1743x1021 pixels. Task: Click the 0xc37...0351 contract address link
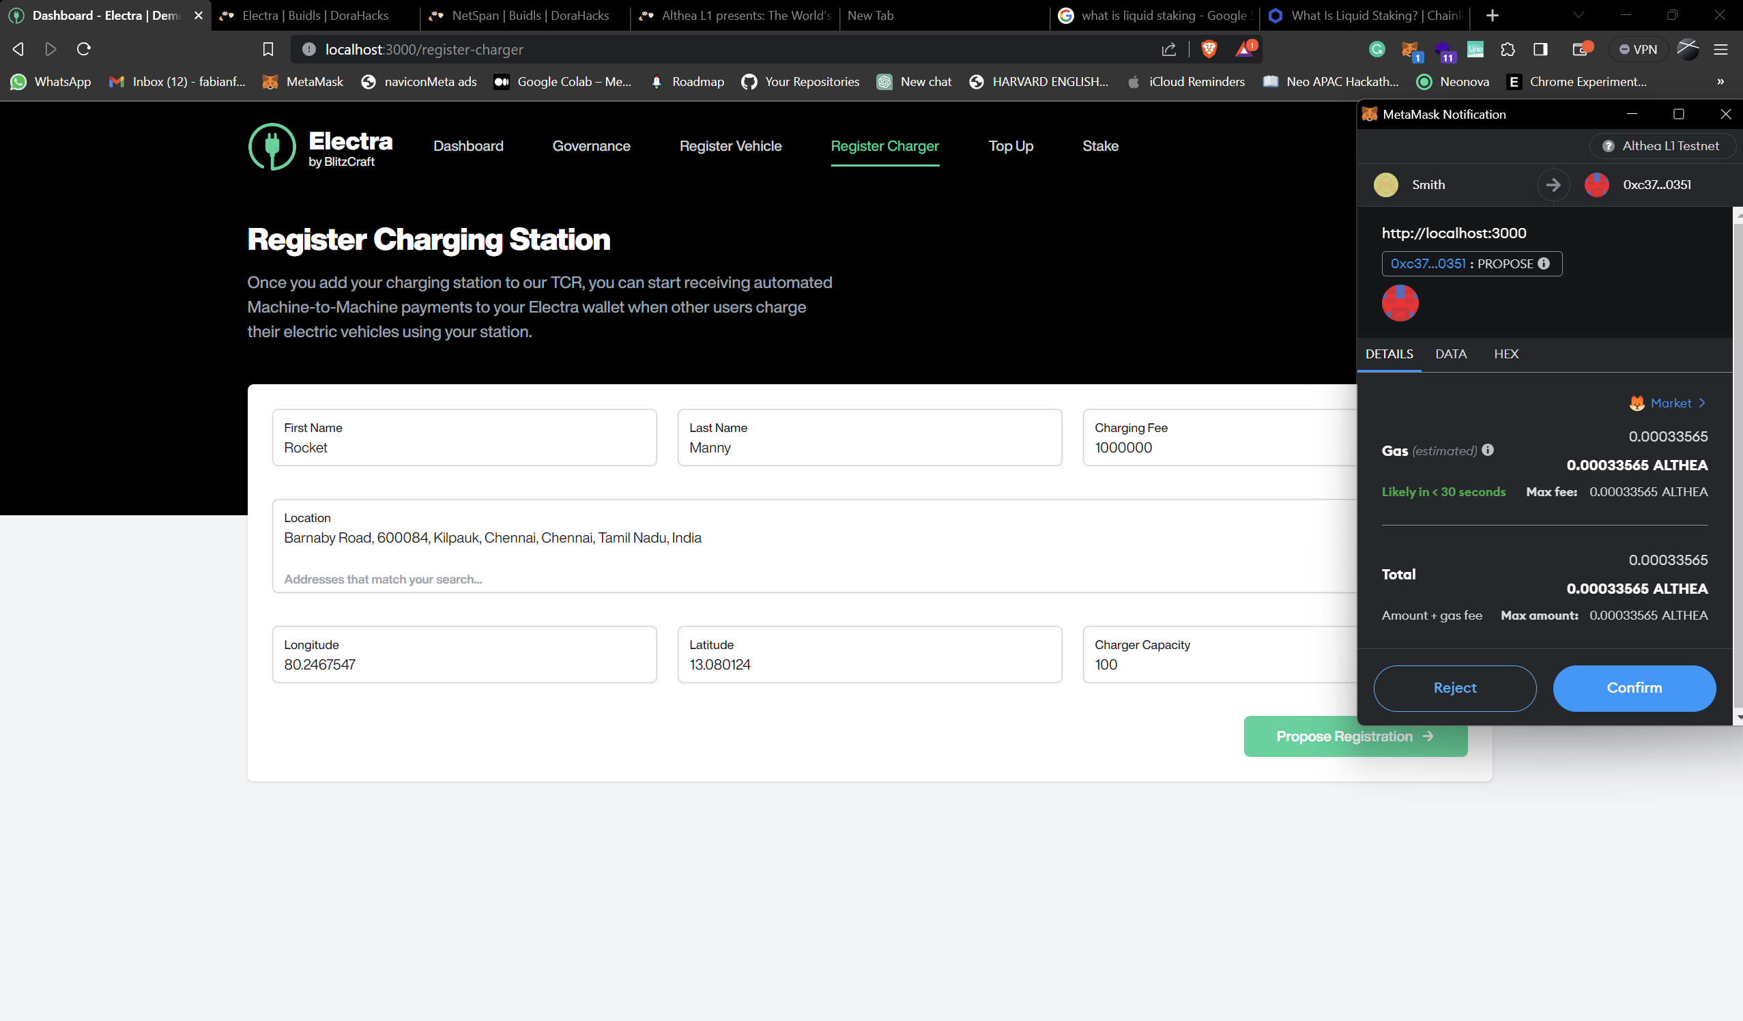coord(1428,263)
